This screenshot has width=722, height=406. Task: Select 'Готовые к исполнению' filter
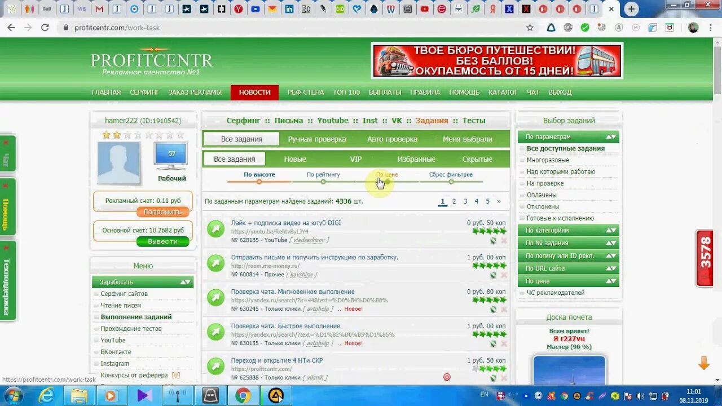(x=560, y=218)
